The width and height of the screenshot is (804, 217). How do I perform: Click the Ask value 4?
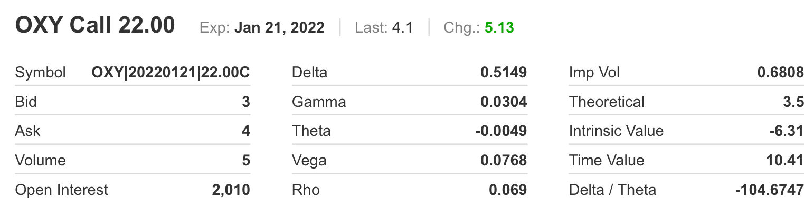point(245,131)
